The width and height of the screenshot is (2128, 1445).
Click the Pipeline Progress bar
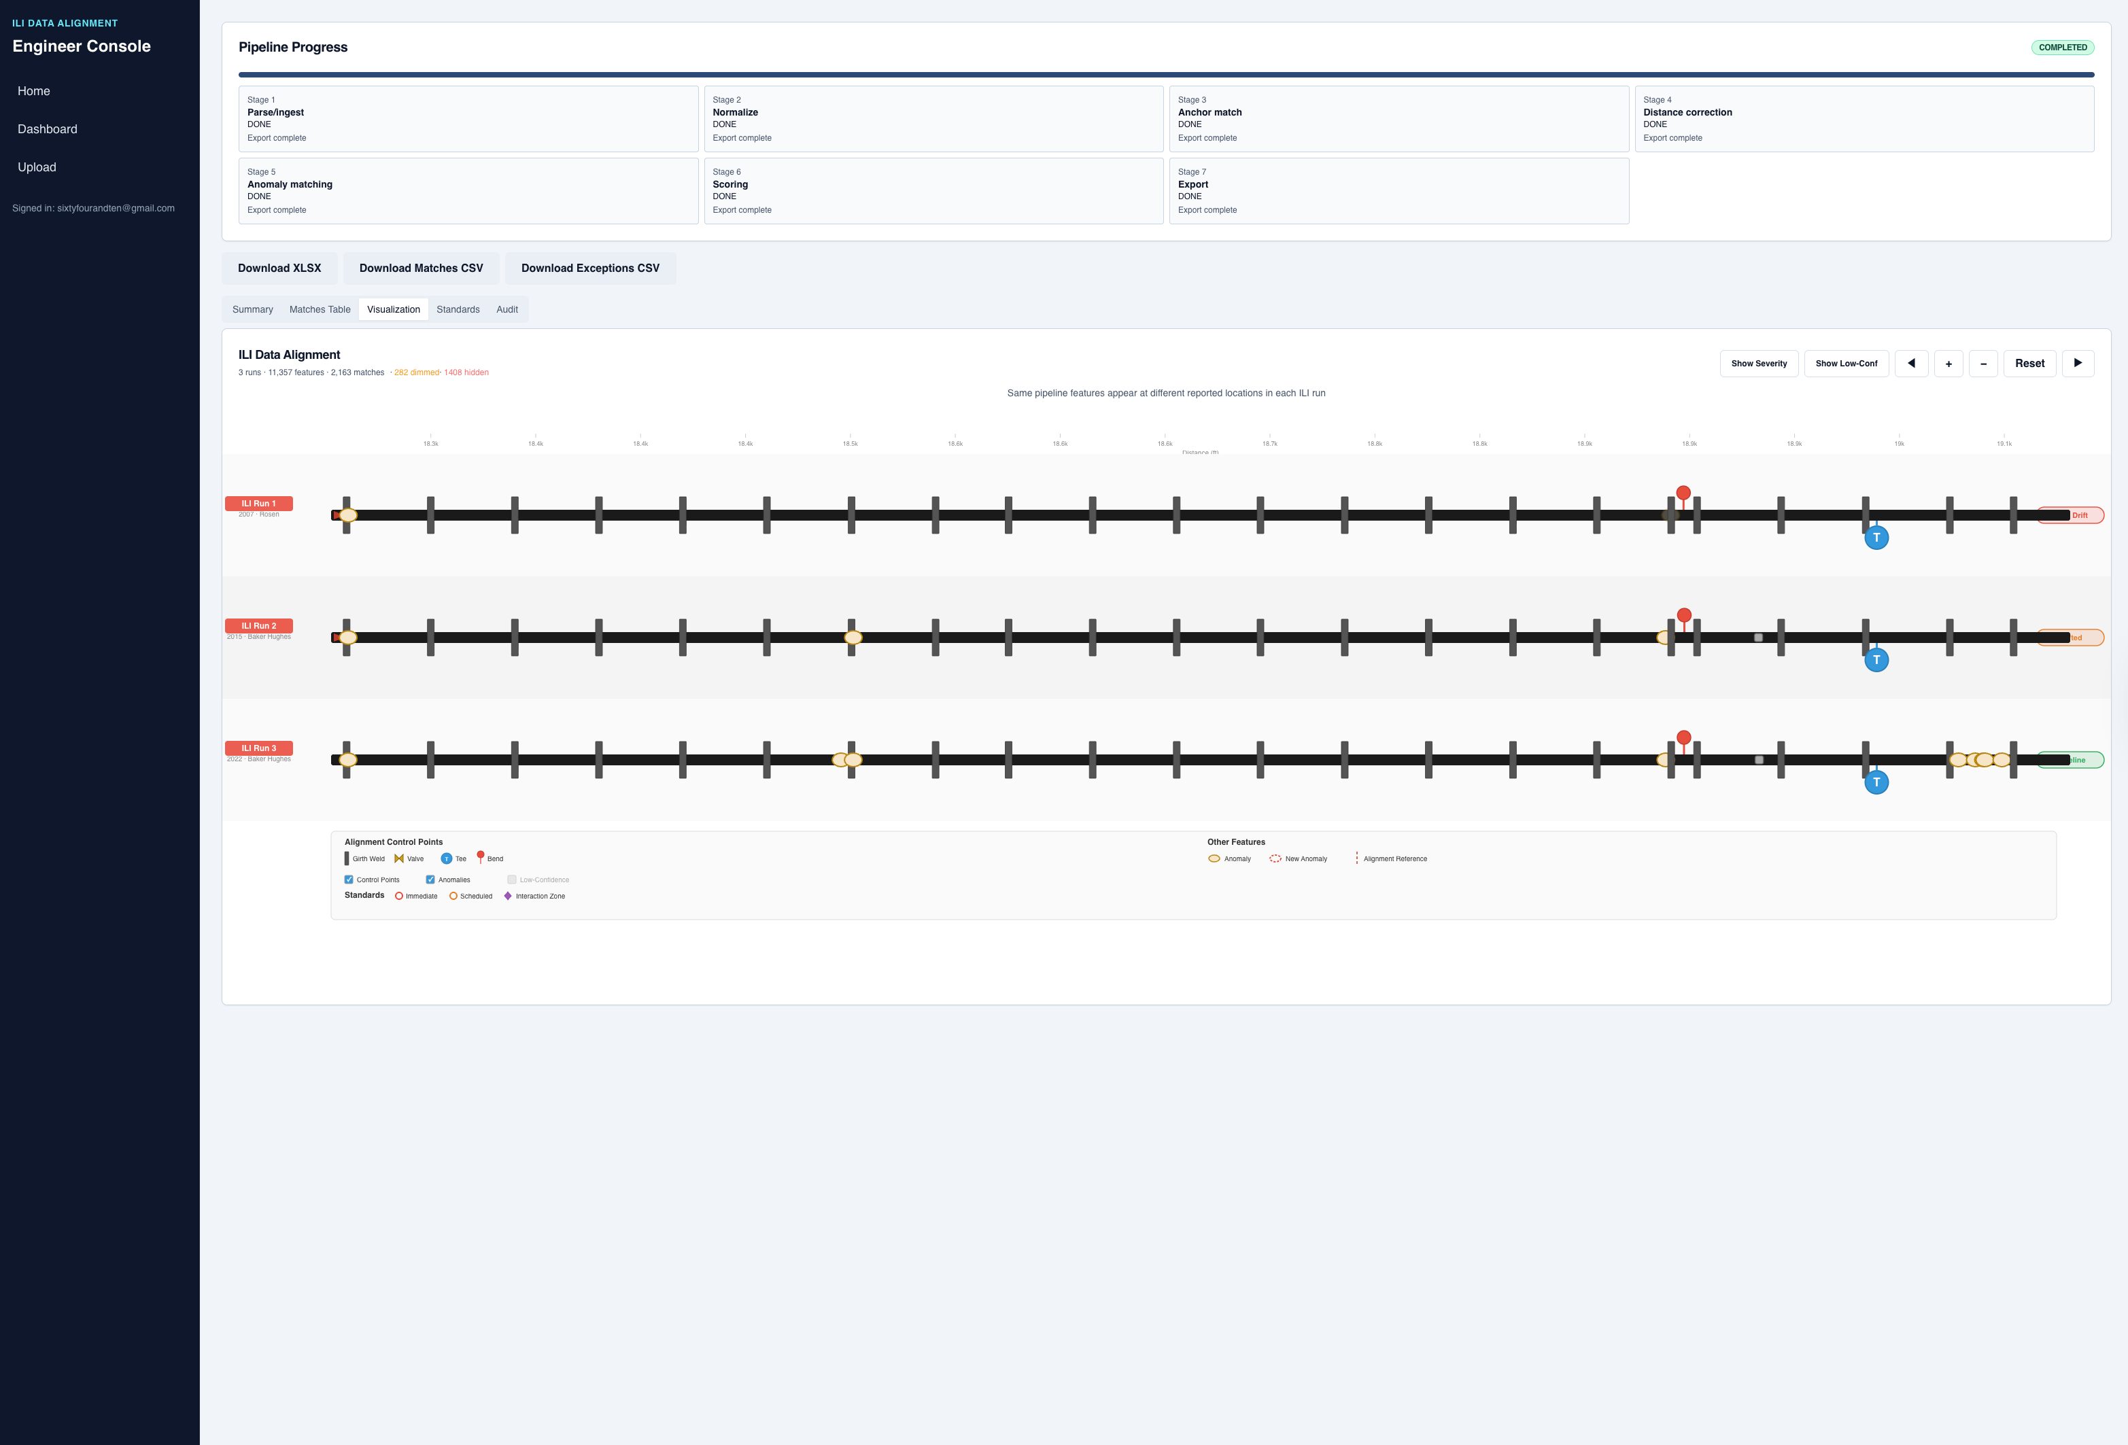click(x=1165, y=75)
